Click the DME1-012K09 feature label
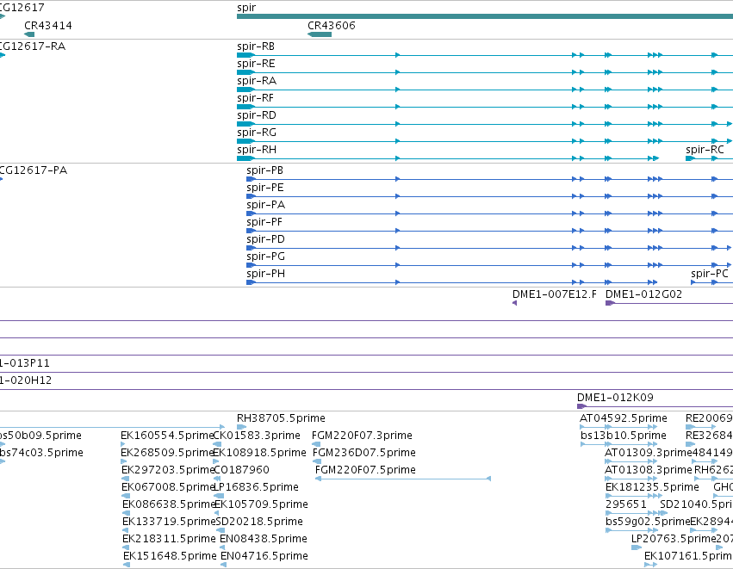Screen dimensions: 733x569 (615, 398)
